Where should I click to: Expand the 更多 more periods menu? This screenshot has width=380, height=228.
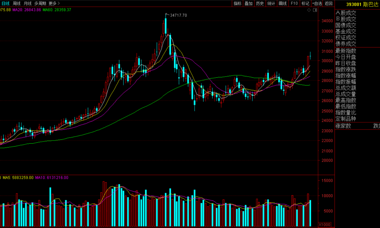coord(54,4)
